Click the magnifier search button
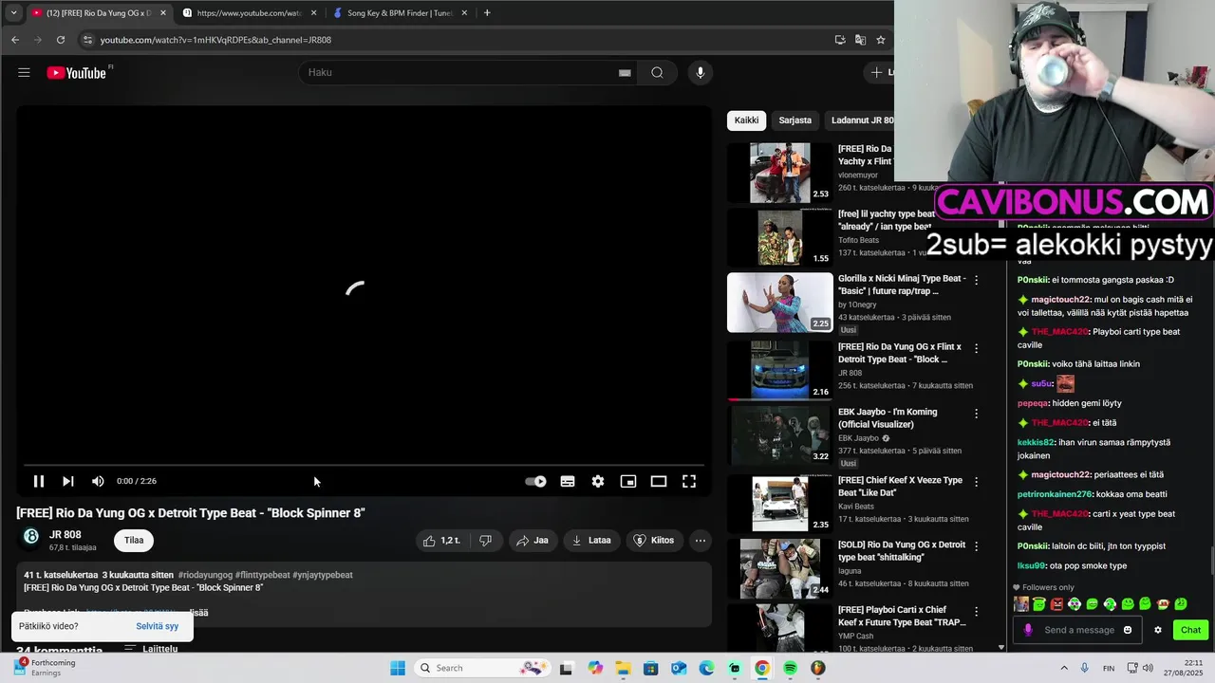Screen dimensions: 1215x683 (x=657, y=72)
